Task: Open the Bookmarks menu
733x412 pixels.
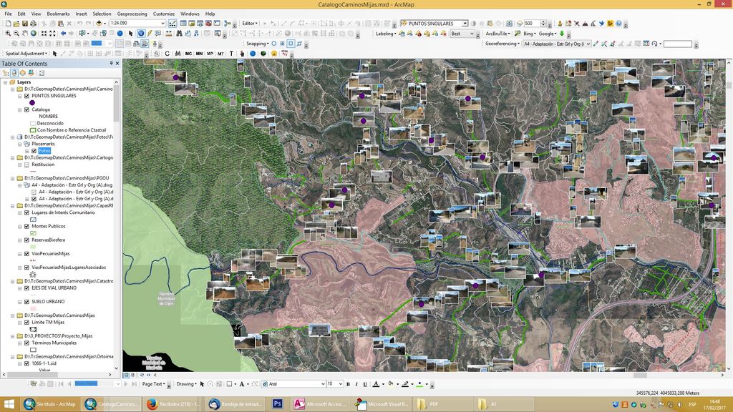Action: tap(58, 14)
